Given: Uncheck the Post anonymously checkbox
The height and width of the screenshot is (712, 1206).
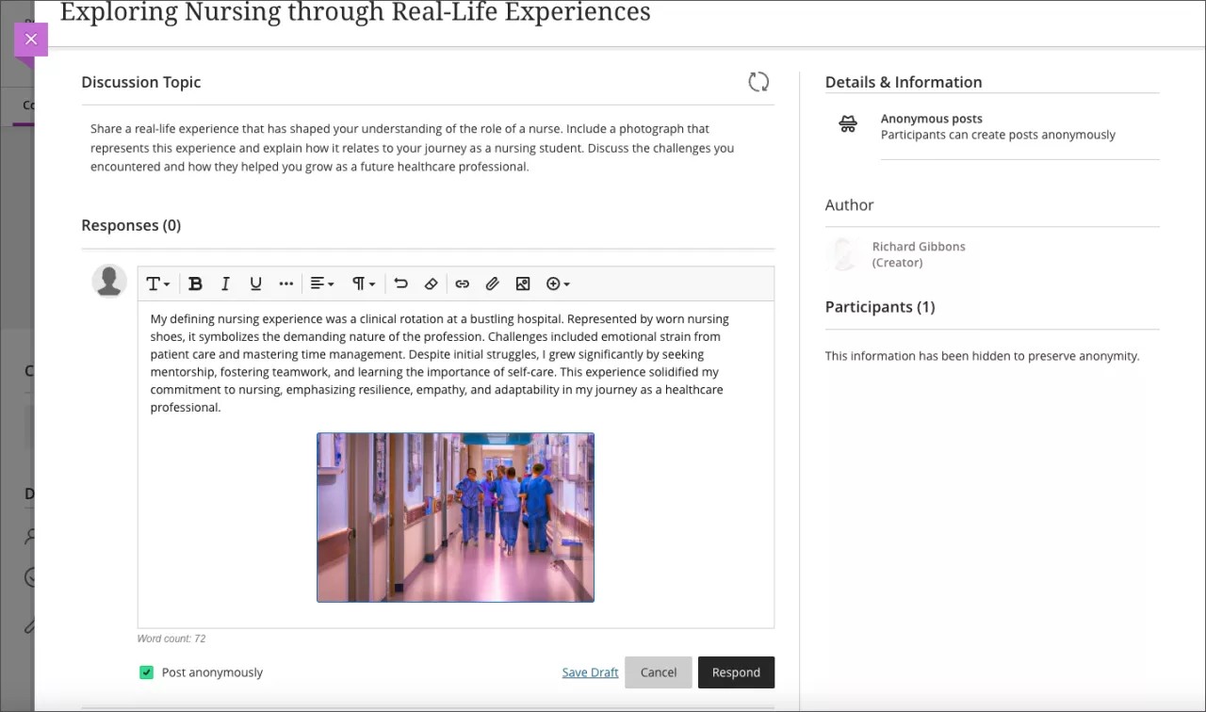Looking at the screenshot, I should 146,672.
